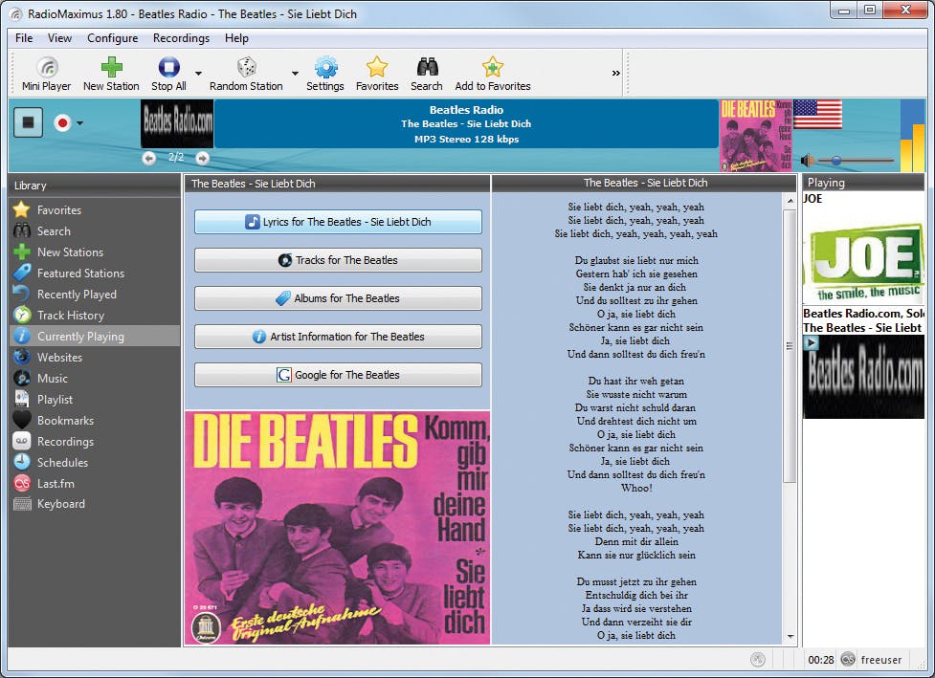This screenshot has width=935, height=678.
Task: Click Lyrics for The Beatles - Sie Liebt Dich
Action: (338, 222)
